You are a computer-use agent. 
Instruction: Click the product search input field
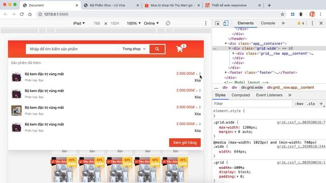72,49
